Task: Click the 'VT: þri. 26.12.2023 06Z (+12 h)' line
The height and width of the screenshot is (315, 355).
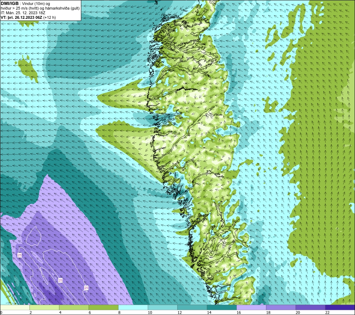Action: point(28,17)
